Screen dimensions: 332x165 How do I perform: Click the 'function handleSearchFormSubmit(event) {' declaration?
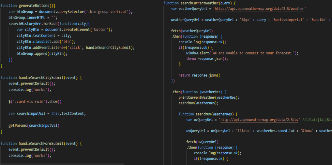tap(41, 144)
